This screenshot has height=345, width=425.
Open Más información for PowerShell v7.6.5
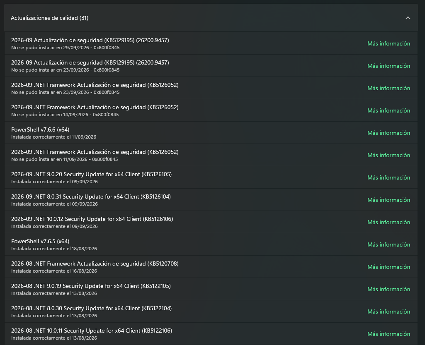[389, 245]
